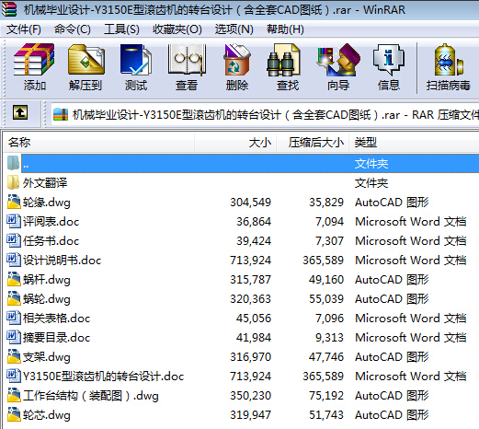479x429 pixels.
Task: Sort by the 大小 column header
Action: 235,143
